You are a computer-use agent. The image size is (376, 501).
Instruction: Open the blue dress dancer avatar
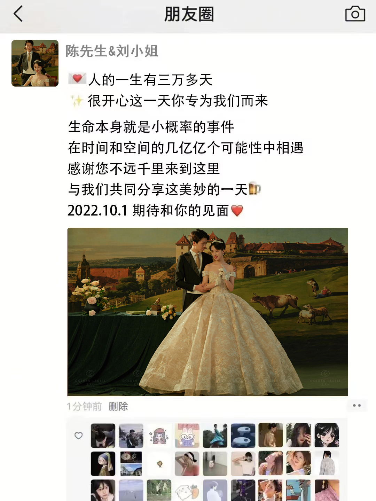coord(215,435)
